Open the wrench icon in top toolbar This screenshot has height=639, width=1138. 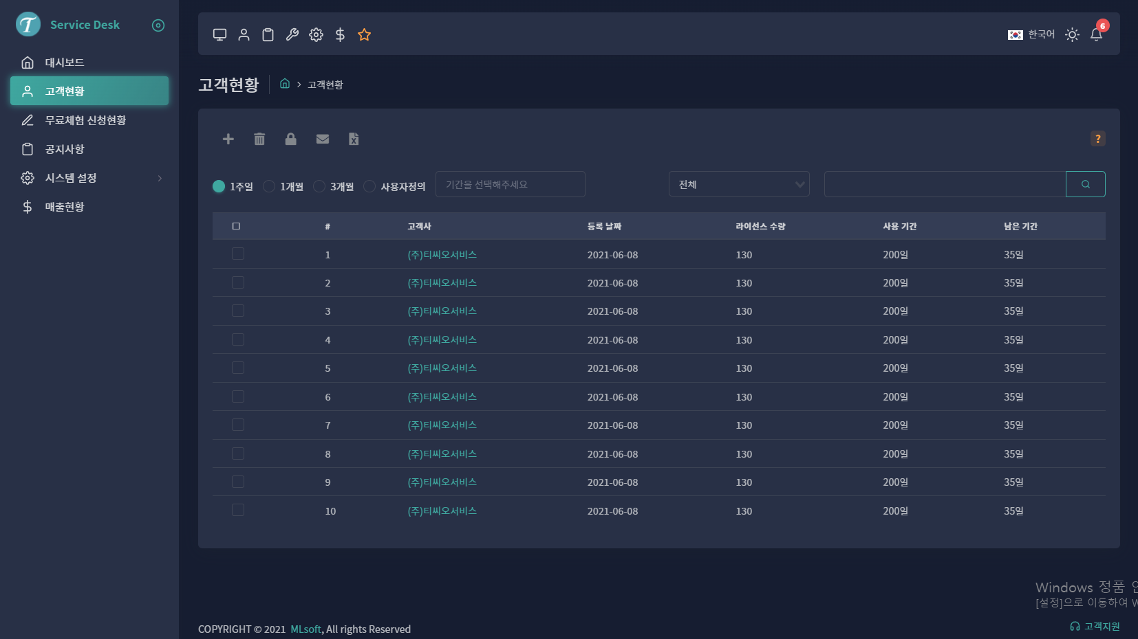pyautogui.click(x=292, y=34)
